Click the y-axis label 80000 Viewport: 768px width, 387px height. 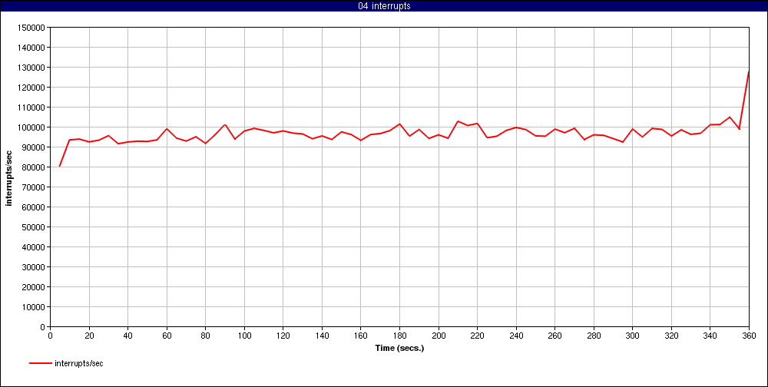pyautogui.click(x=33, y=167)
